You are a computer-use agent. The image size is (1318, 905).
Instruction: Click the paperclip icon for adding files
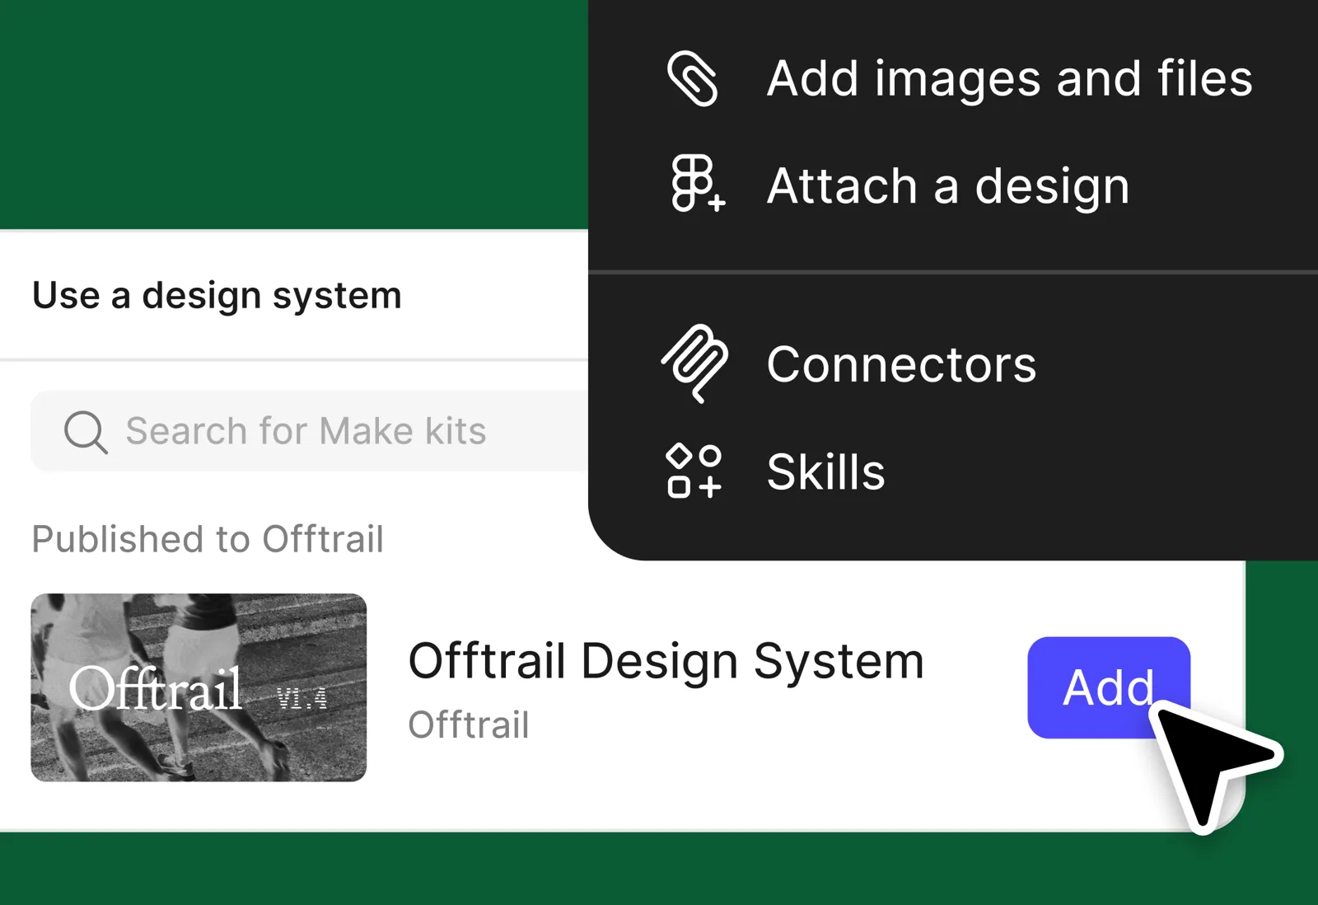coord(692,78)
